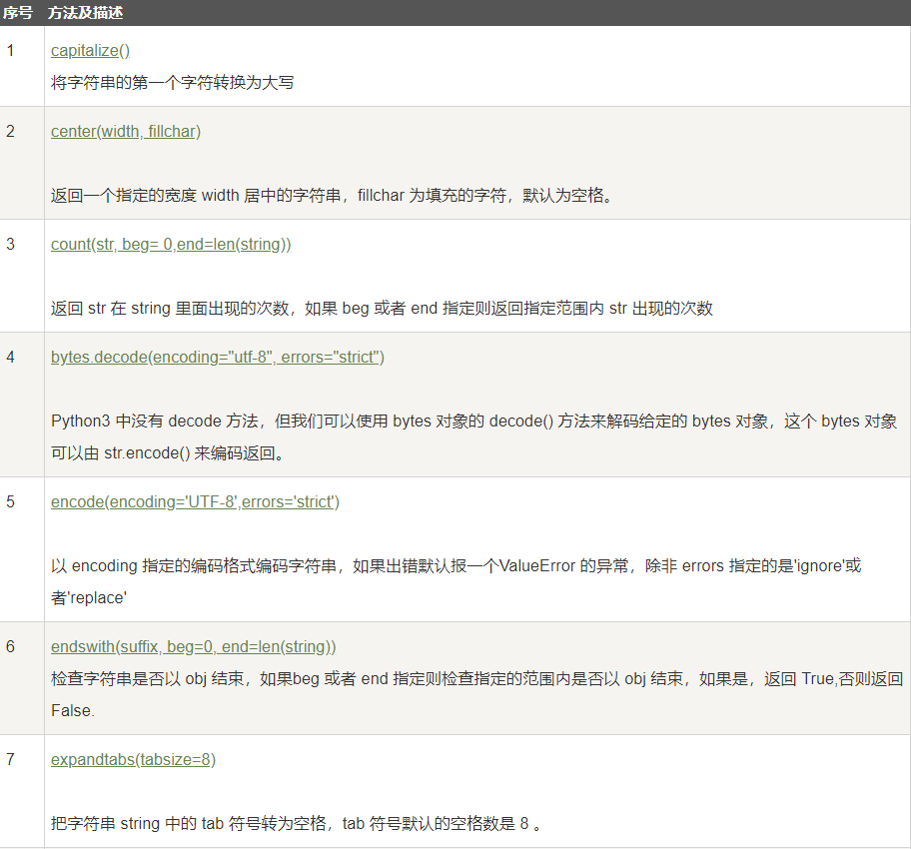Open the bytes.decode() method link
The image size is (911, 849).
tap(217, 357)
